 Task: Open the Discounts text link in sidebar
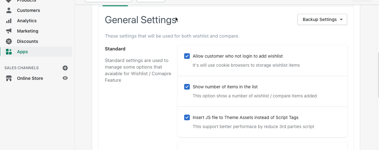pos(28,41)
